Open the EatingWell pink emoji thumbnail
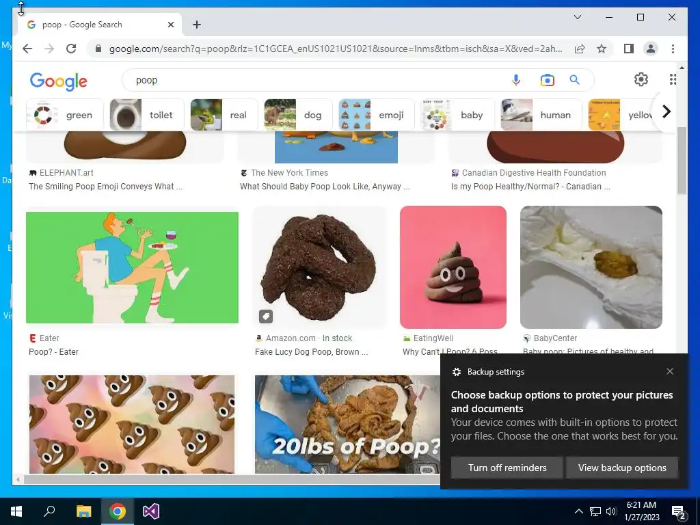700x525 pixels. 453,267
